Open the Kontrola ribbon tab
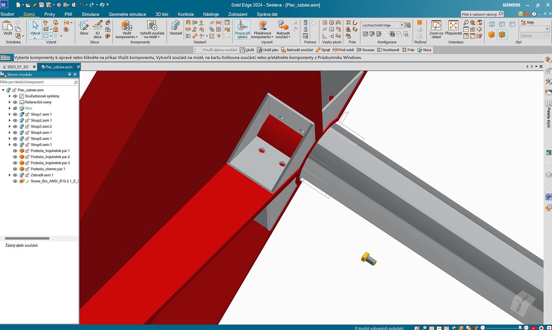 186,14
